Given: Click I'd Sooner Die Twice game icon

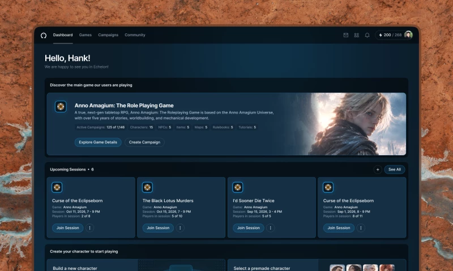Looking at the screenshot, I should [x=237, y=187].
